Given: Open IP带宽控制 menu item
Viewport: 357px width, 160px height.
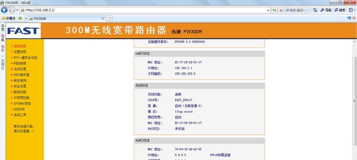Looking at the screenshot, I should pos(21,98).
